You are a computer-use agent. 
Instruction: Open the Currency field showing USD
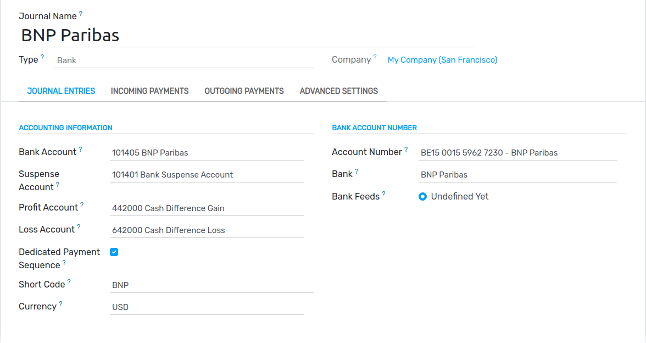pos(207,307)
